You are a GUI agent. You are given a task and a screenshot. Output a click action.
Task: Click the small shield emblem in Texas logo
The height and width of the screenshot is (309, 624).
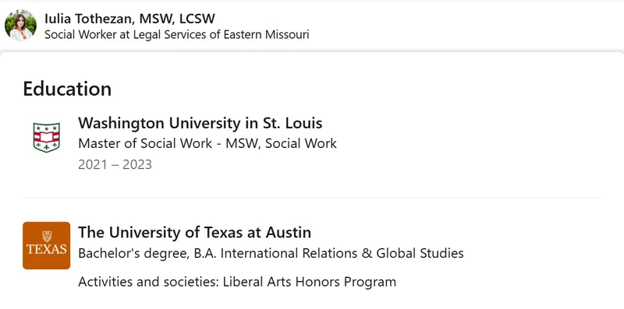(x=47, y=237)
